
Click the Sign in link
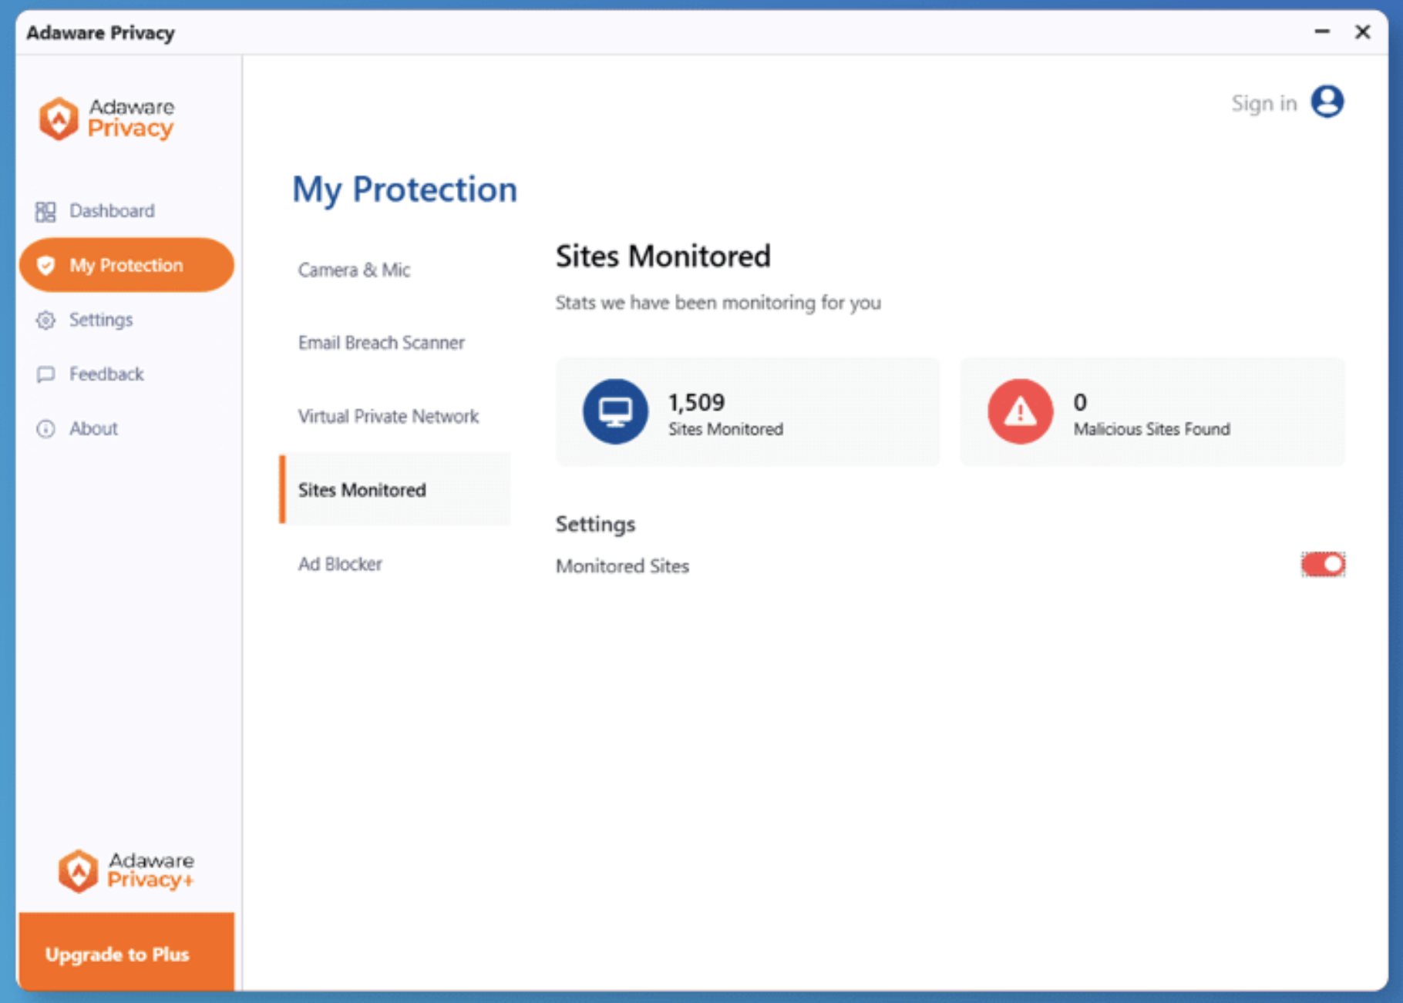1263,102
